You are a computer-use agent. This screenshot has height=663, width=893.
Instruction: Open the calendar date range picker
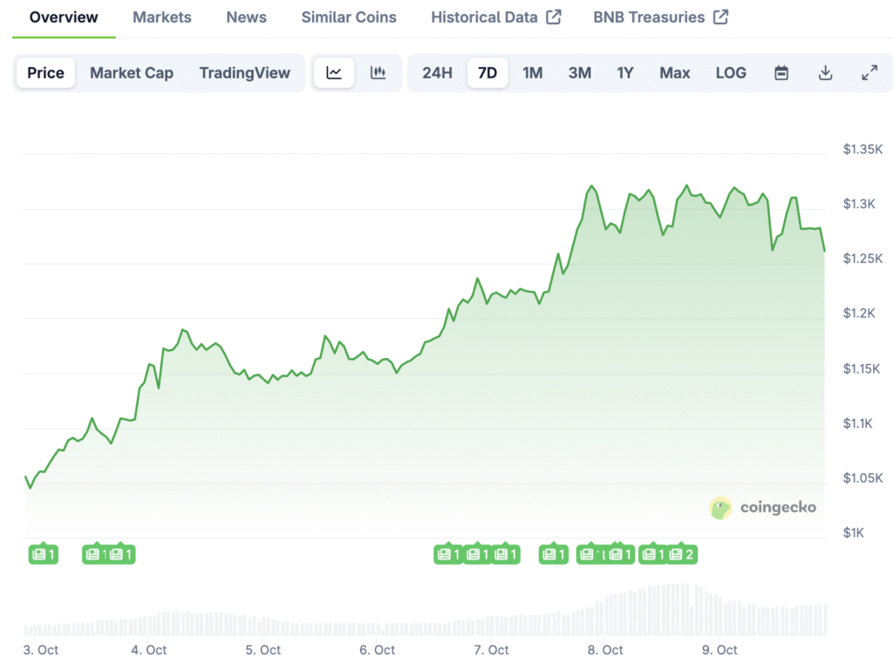coord(781,73)
